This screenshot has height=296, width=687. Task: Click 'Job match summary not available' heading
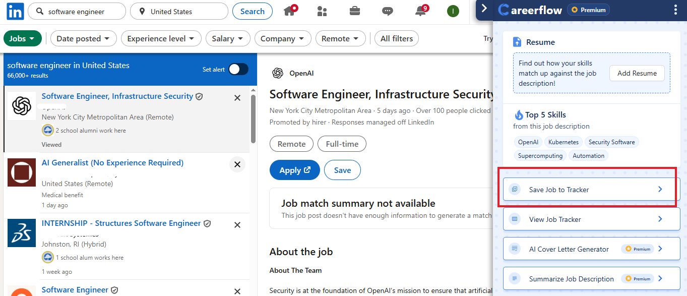[358, 203]
